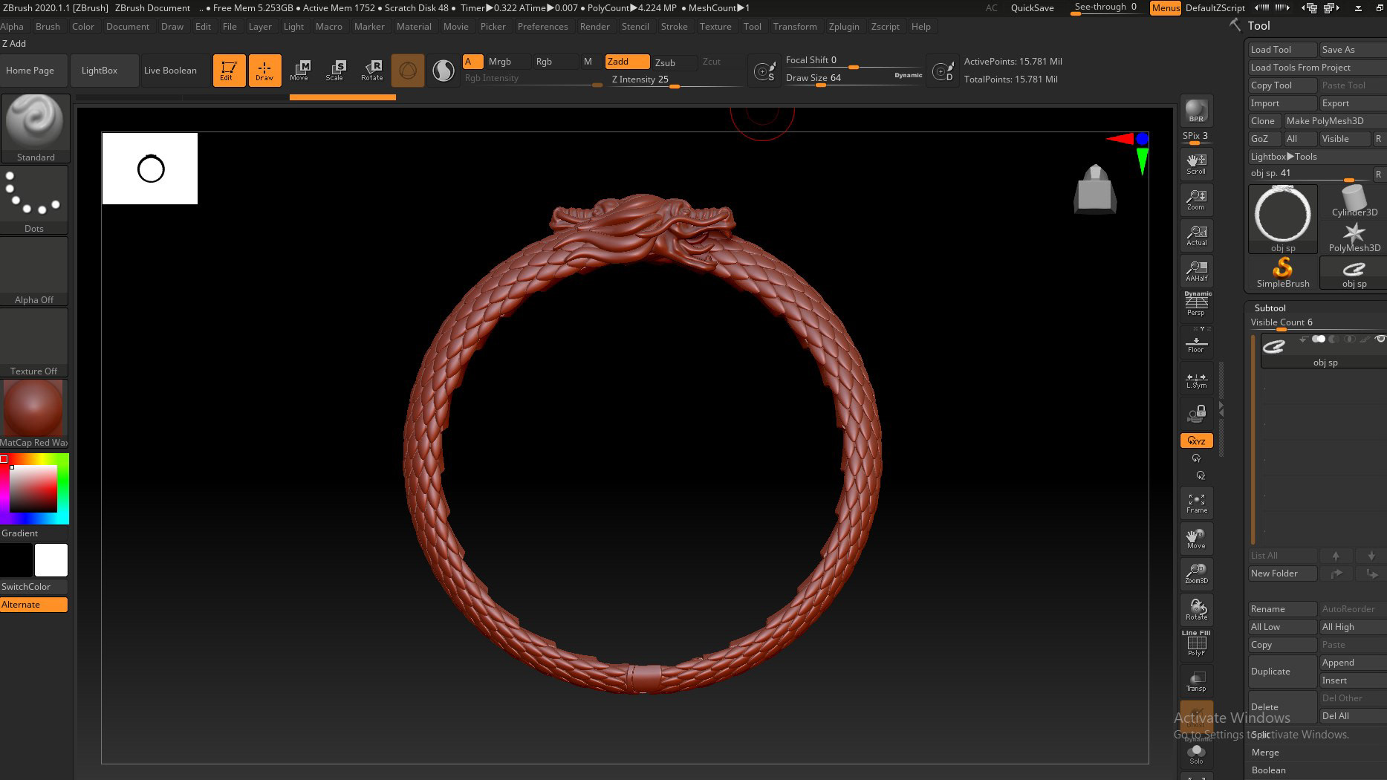Toggle the Persp perspective button
The height and width of the screenshot is (780, 1387).
pos(1196,305)
